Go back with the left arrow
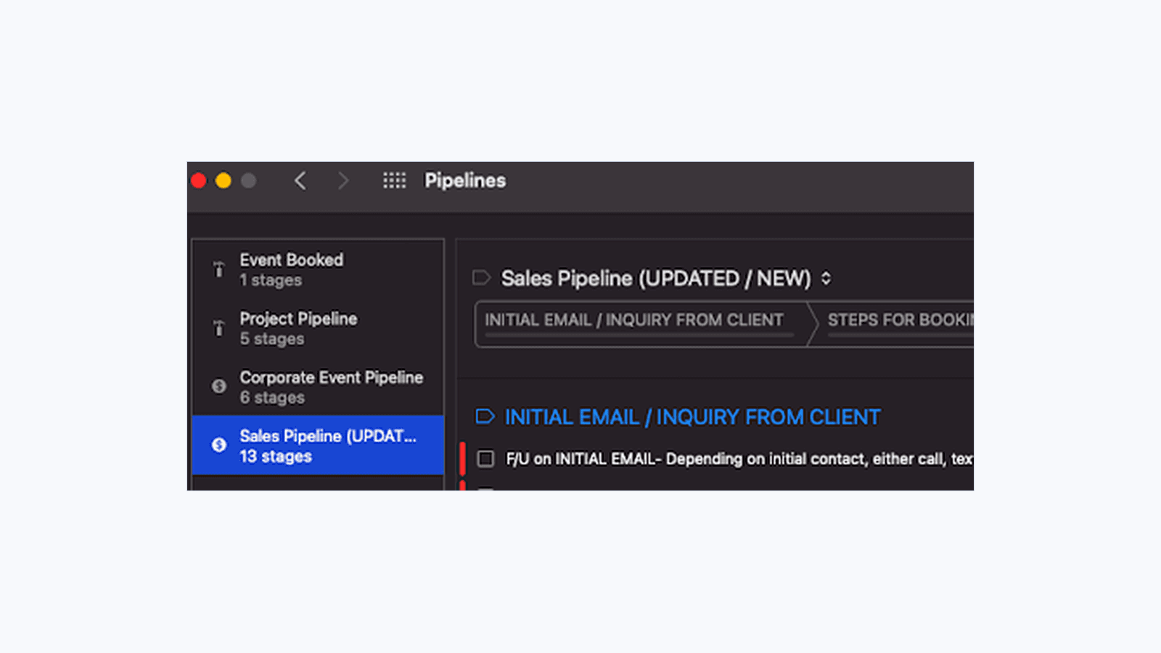Screen dimensions: 1161x653 (x=300, y=181)
